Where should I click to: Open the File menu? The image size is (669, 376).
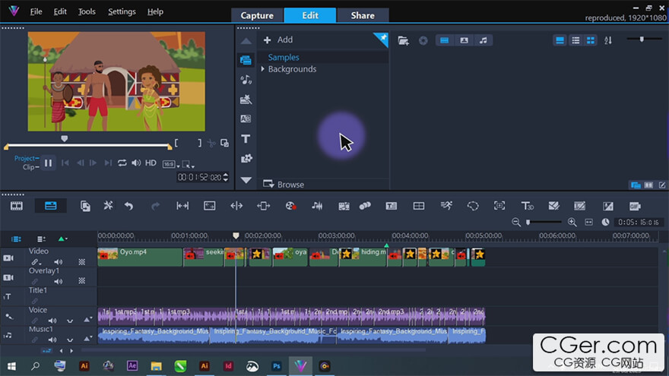[x=36, y=11]
